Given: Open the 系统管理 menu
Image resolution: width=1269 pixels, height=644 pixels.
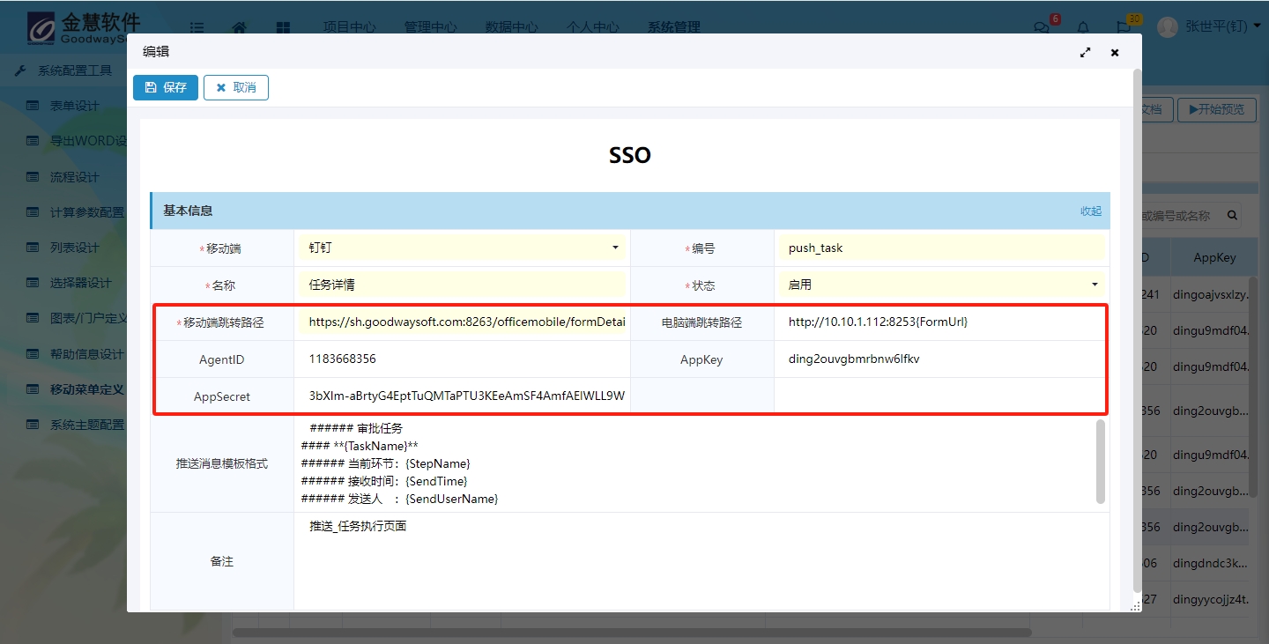Looking at the screenshot, I should [673, 27].
